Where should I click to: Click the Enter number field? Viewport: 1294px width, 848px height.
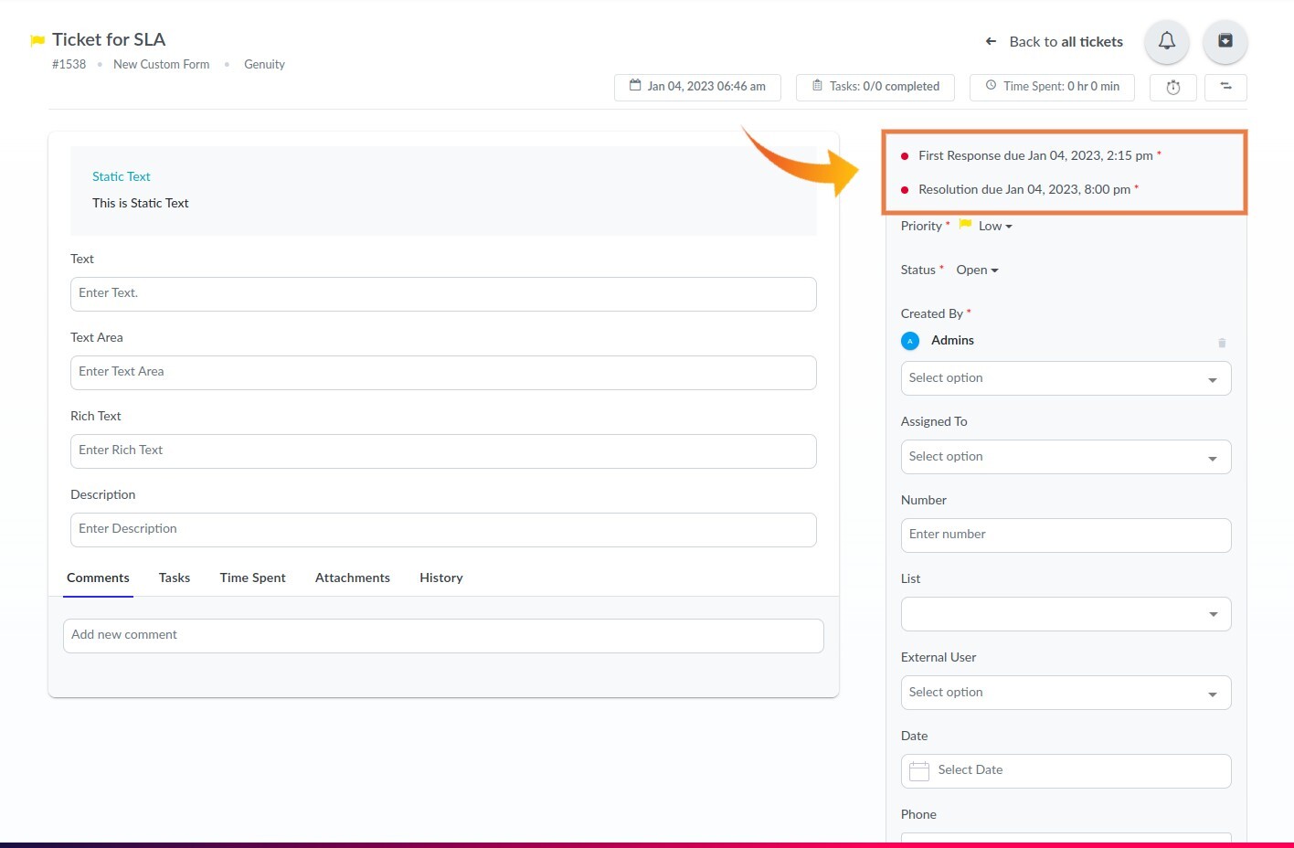click(1066, 535)
